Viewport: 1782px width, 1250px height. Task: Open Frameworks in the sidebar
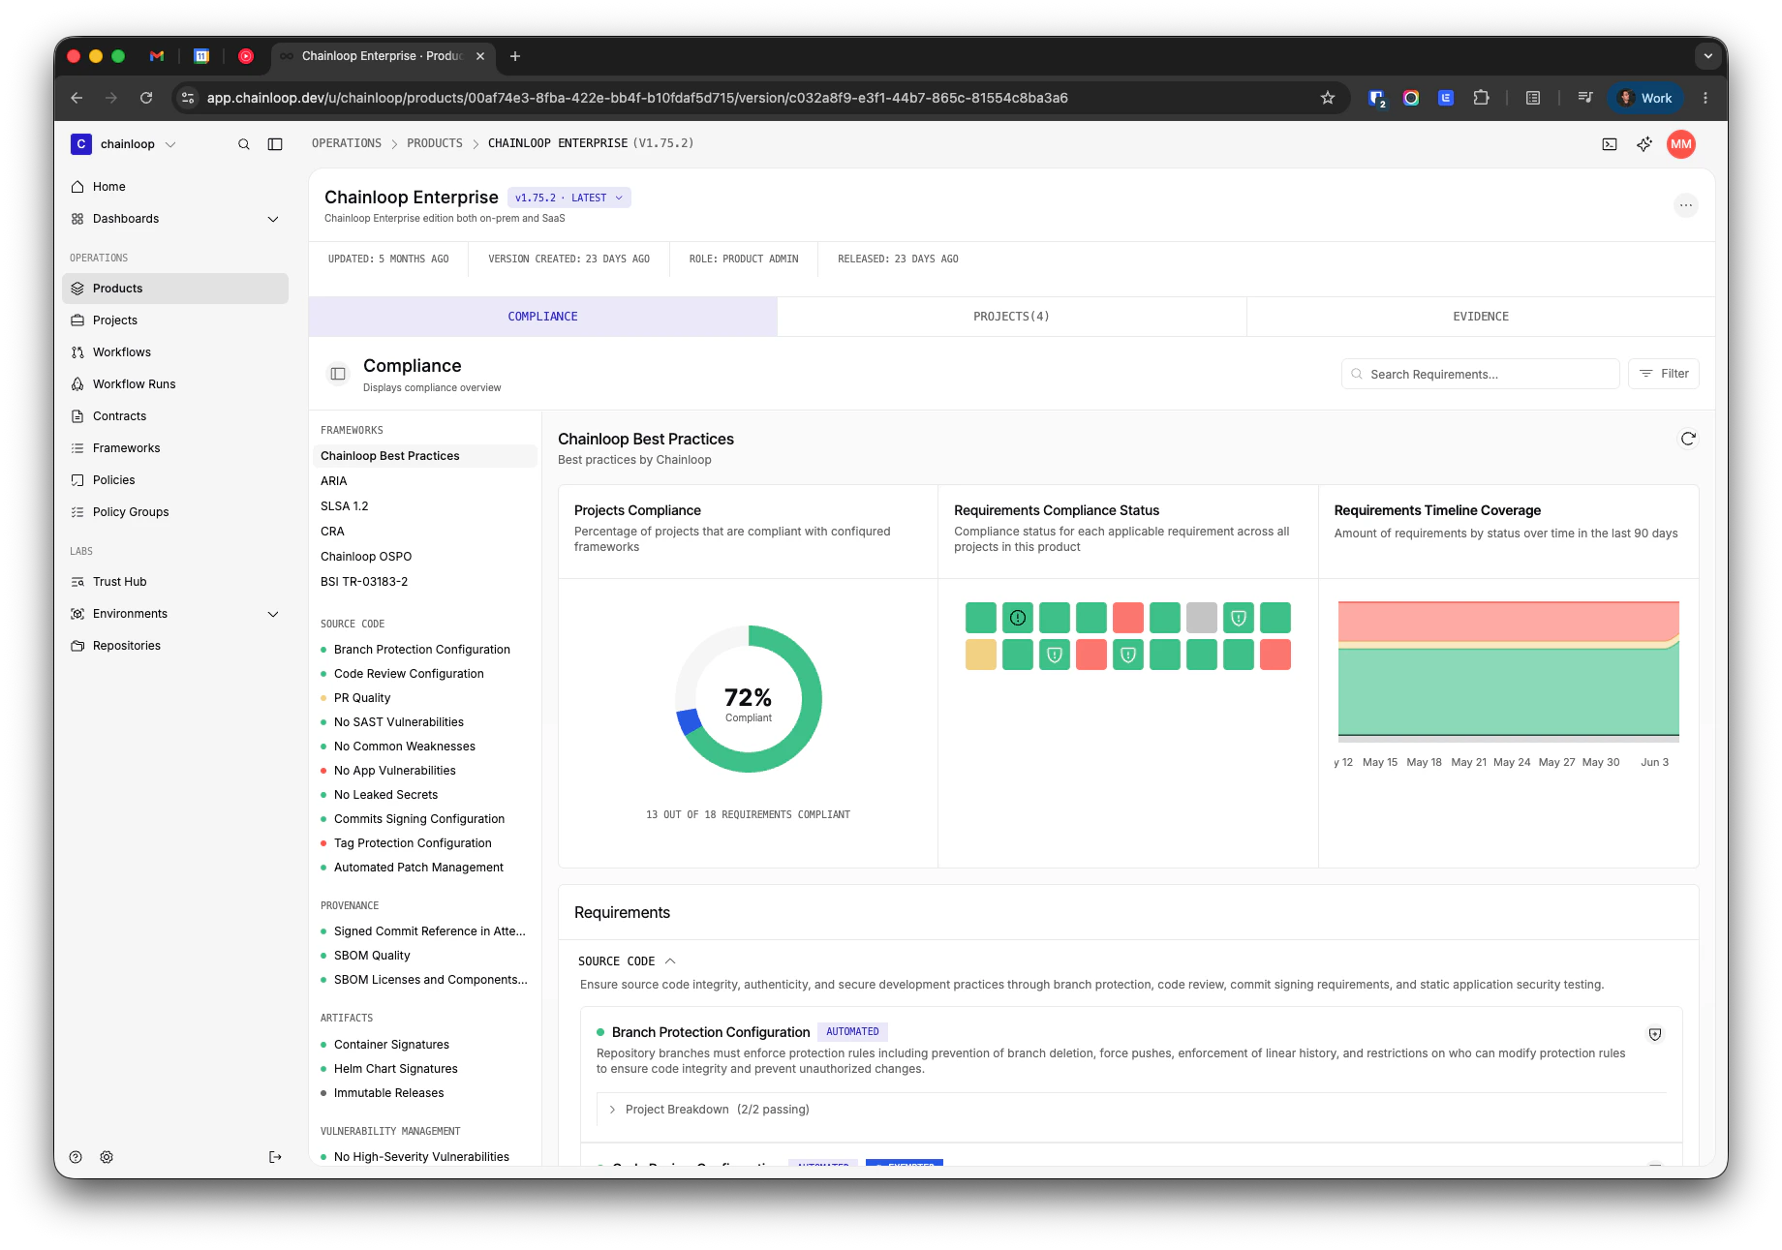175,448
